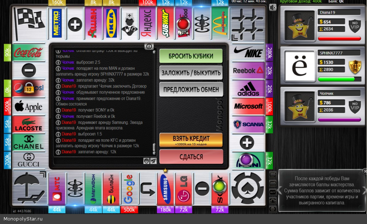Select the plus cell below Scania
Viewport: 367px width, 224px height.
click(247, 143)
